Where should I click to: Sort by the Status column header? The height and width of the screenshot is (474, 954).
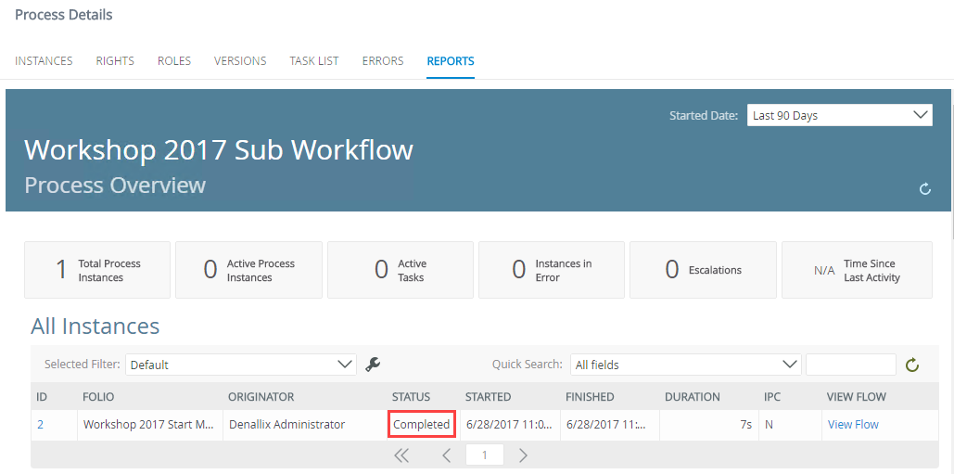click(411, 397)
